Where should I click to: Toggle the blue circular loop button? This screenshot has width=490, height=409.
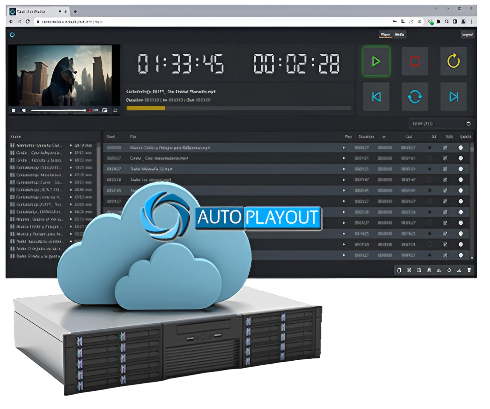[415, 96]
